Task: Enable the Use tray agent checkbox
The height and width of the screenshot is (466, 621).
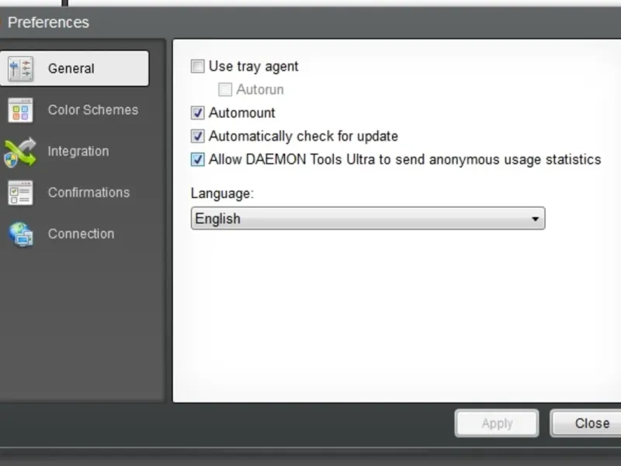Action: coord(198,67)
